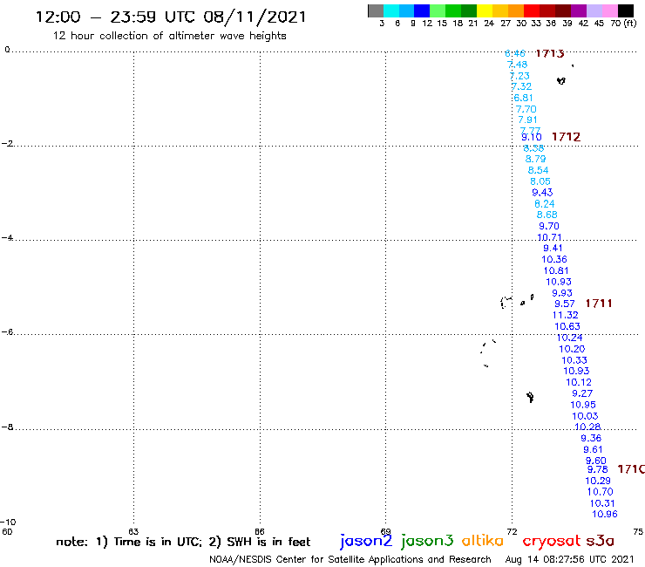
Task: Click the 10.95 wave height reading
Action: pyautogui.click(x=583, y=405)
